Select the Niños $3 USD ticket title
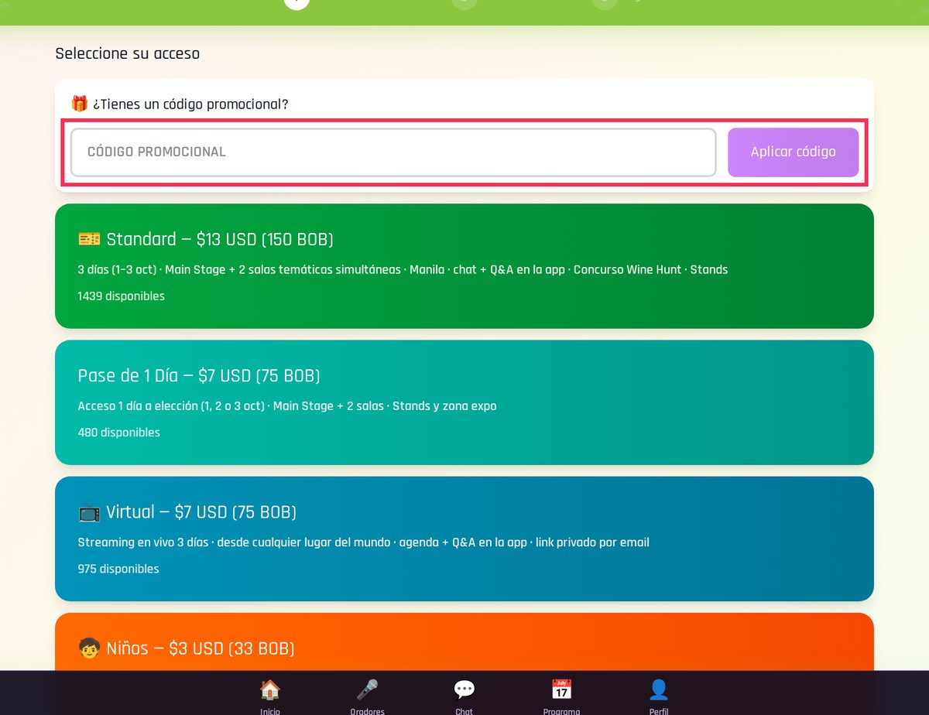The image size is (929, 715). pos(201,648)
